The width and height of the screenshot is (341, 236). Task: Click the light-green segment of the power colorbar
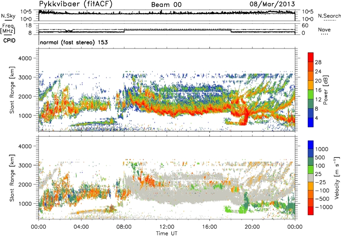tap(311, 95)
